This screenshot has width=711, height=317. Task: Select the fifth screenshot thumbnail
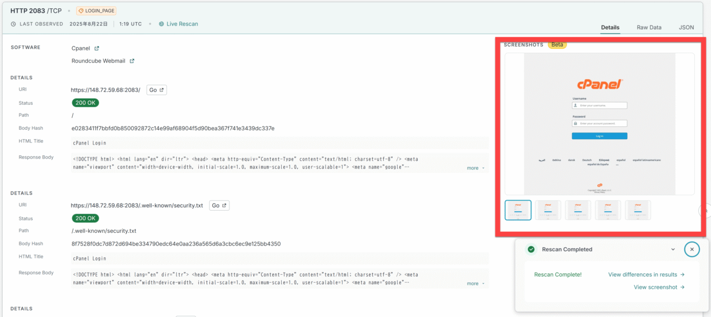click(x=638, y=210)
